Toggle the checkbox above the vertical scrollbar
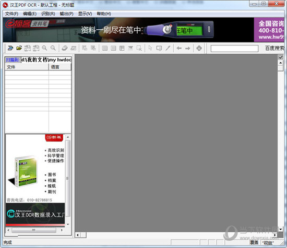 pos(281,57)
